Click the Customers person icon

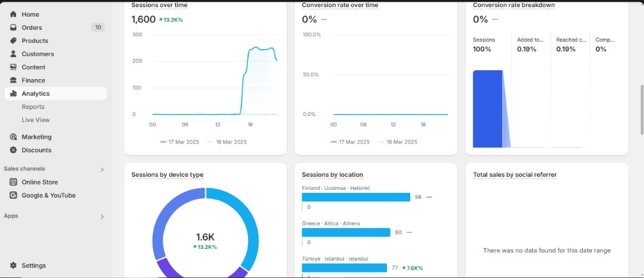coord(13,54)
